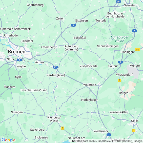This screenshot has height=143, width=143.
Task: Select the Soltau town label
Action: click(113, 66)
